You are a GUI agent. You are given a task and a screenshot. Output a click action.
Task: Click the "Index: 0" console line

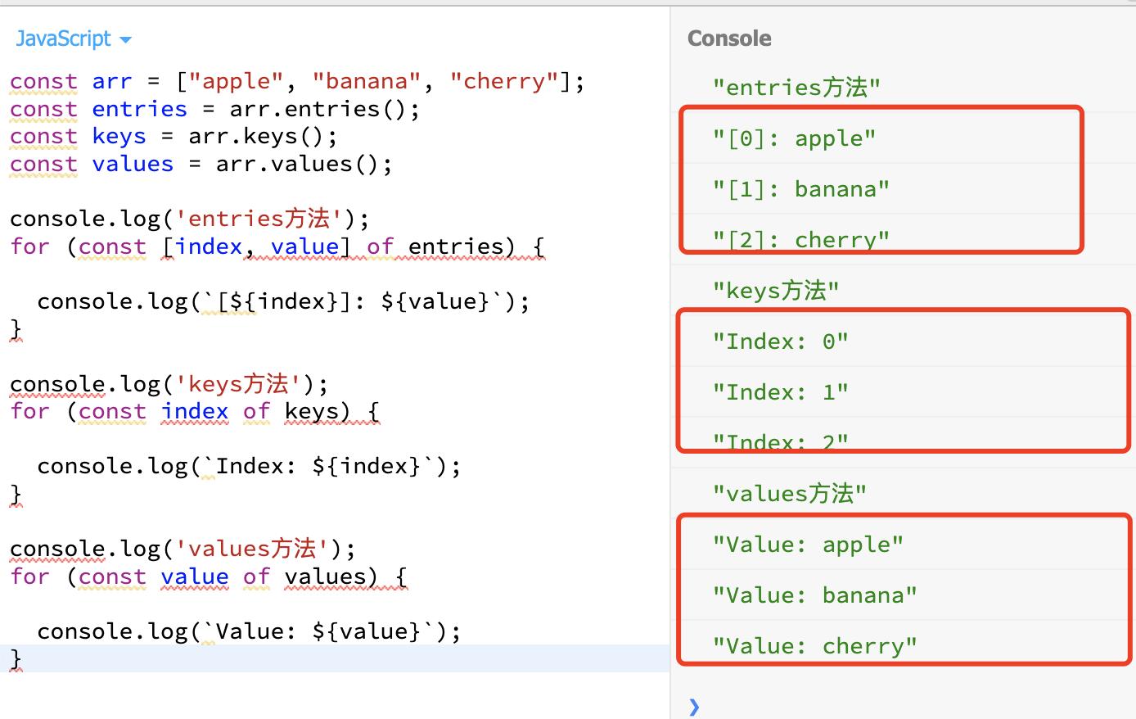780,341
